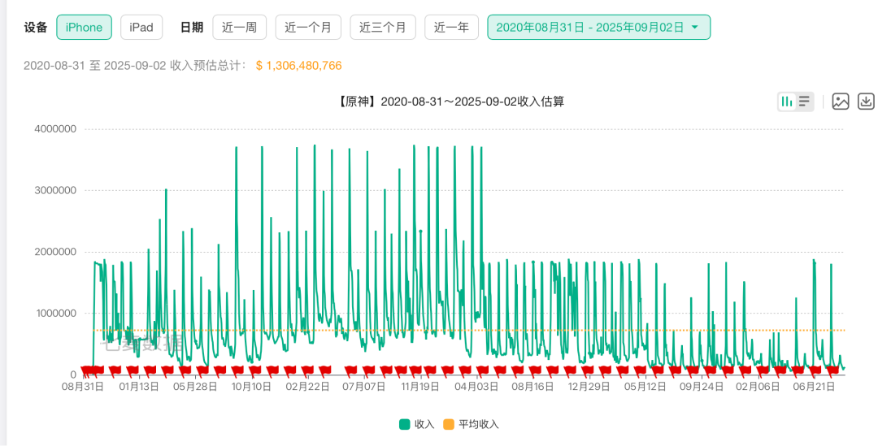
Task: Click the 设备 filter label
Action: click(35, 28)
